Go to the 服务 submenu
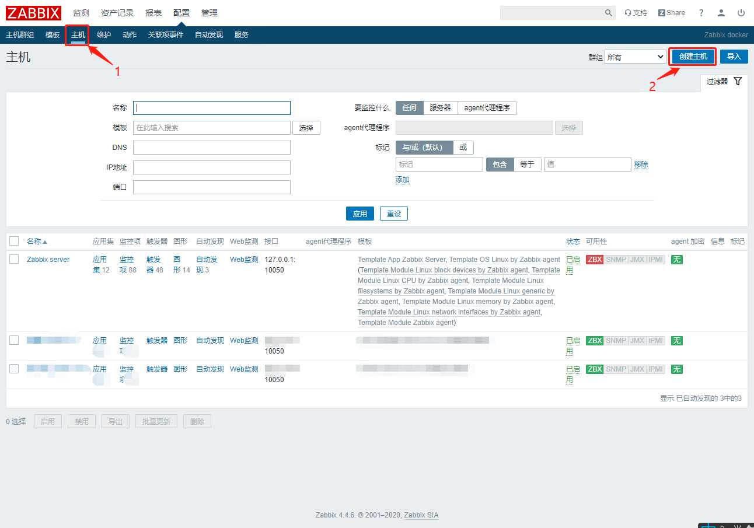754x528 pixels. (x=242, y=35)
